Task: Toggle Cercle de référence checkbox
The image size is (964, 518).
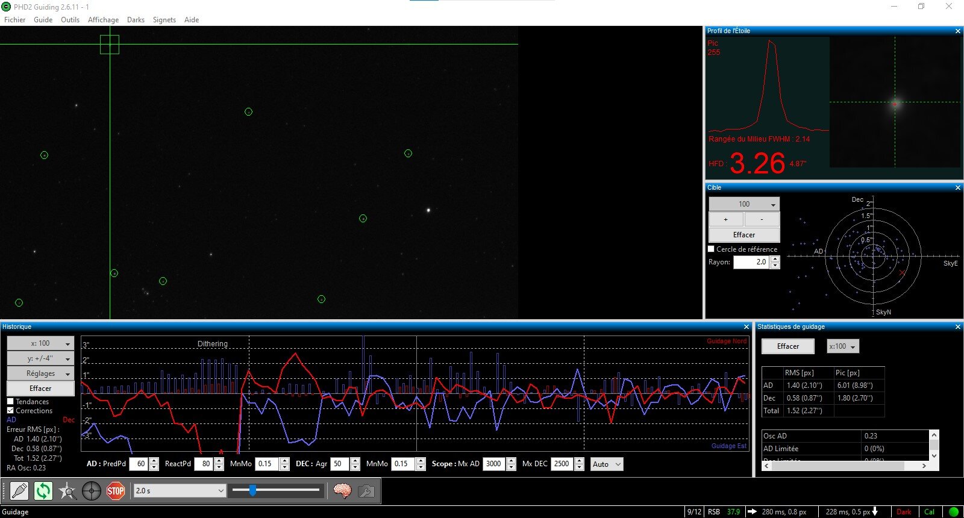Action: click(711, 249)
